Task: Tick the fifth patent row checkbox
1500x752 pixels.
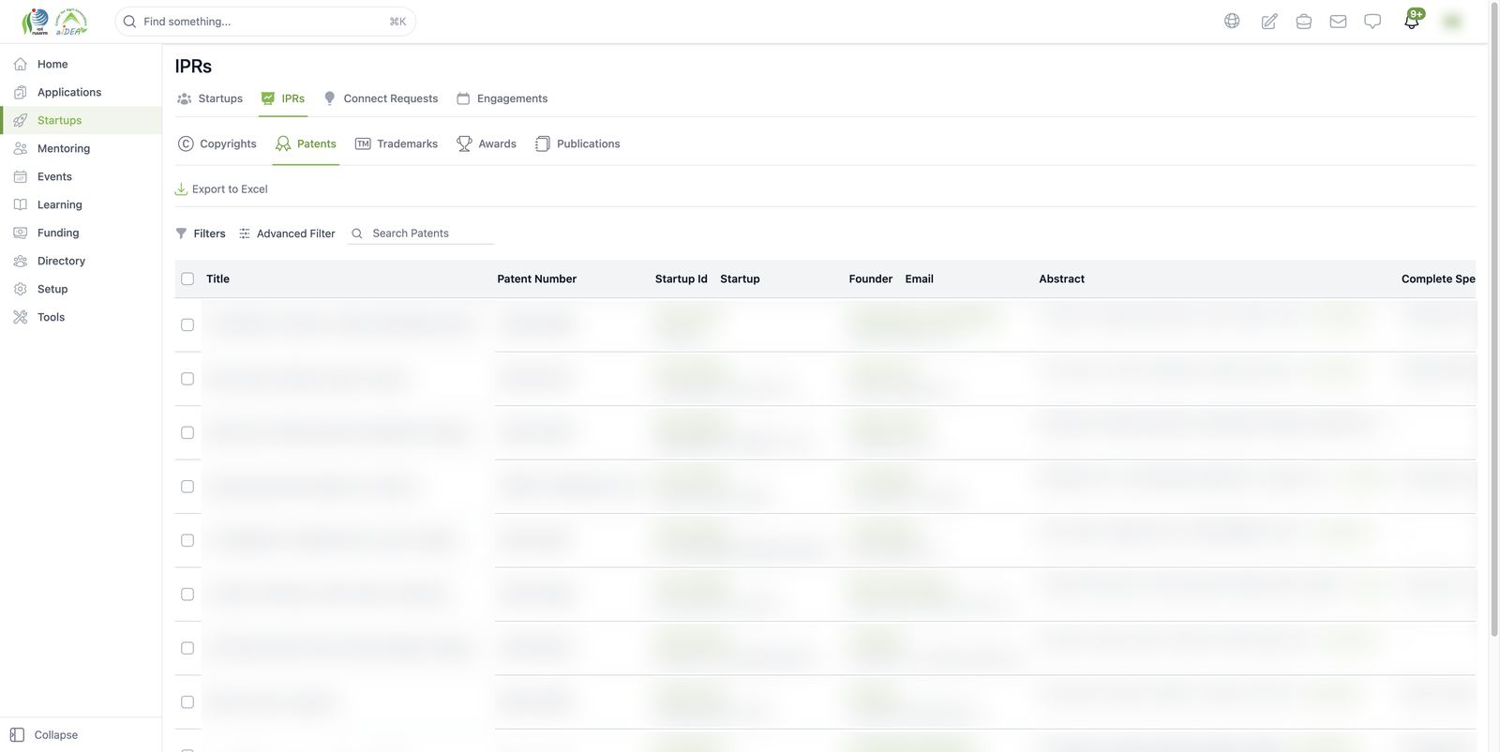Action: click(187, 540)
